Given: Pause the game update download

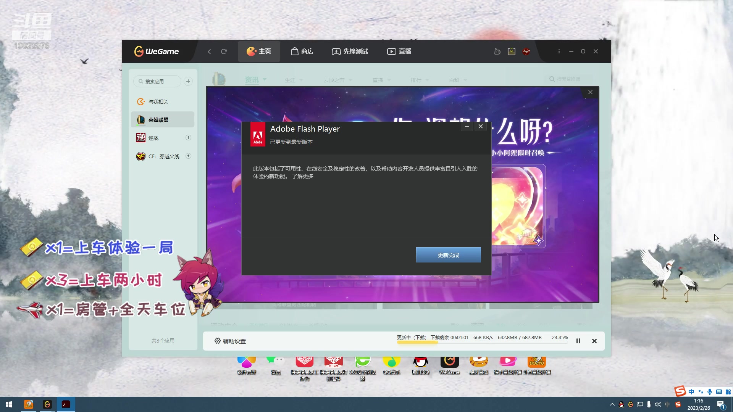Looking at the screenshot, I should click(578, 341).
